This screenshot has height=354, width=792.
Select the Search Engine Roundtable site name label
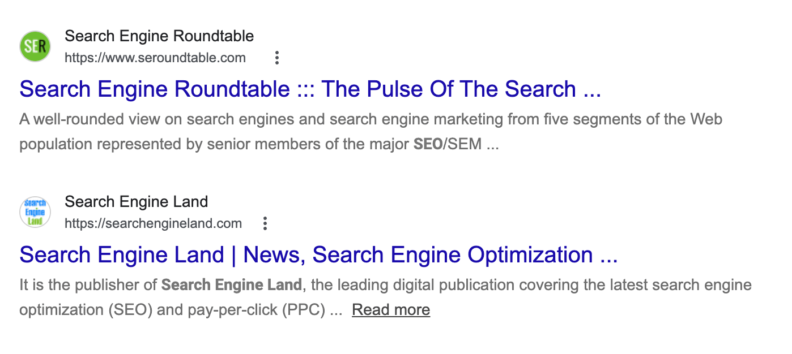click(x=159, y=36)
